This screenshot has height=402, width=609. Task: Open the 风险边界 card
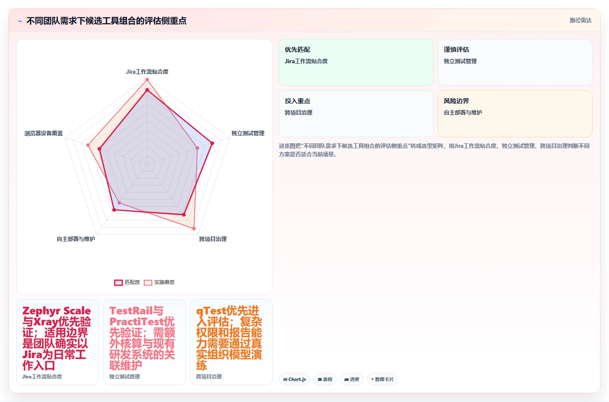pyautogui.click(x=515, y=114)
